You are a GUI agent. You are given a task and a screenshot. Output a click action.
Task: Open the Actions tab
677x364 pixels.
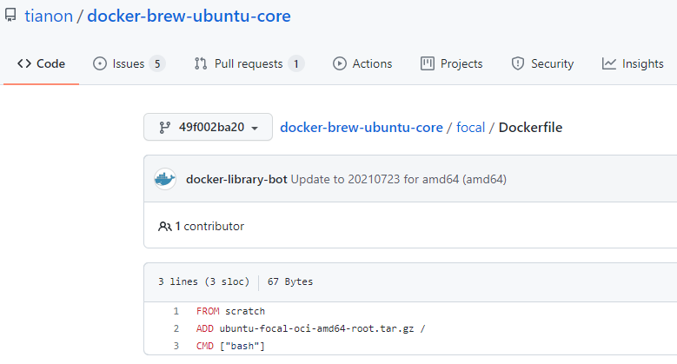click(362, 64)
